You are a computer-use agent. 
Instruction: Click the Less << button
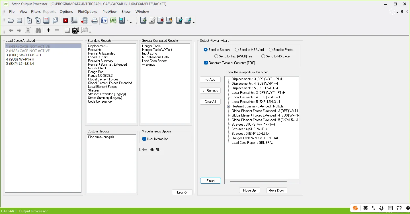[x=182, y=192]
